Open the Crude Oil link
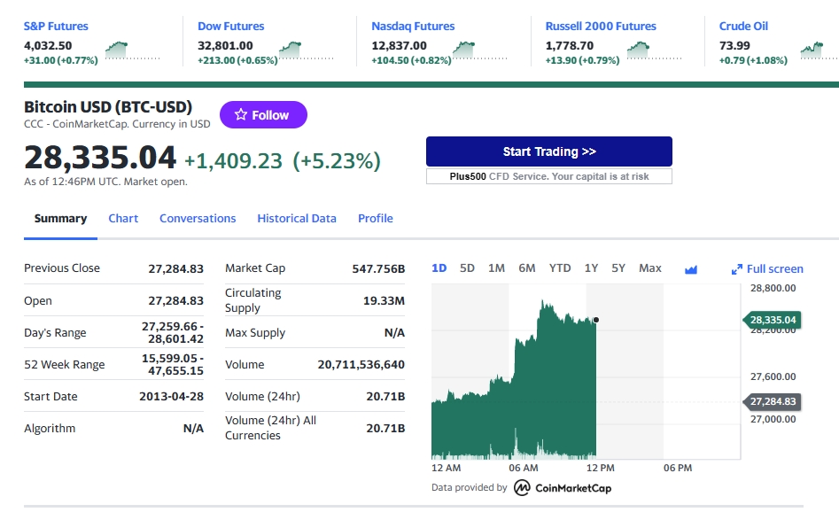This screenshot has width=839, height=512. tap(743, 27)
